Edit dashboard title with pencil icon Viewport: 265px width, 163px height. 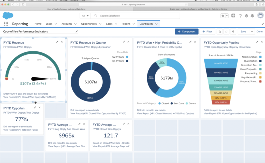pos(77,31)
